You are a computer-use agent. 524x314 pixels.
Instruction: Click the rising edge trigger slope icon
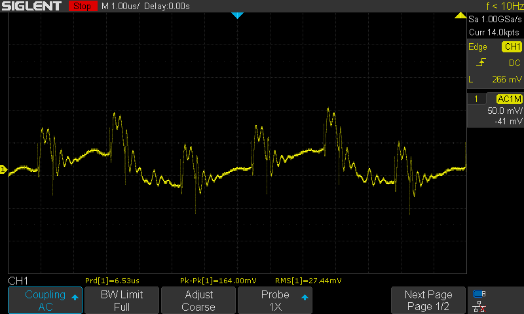tap(481, 62)
